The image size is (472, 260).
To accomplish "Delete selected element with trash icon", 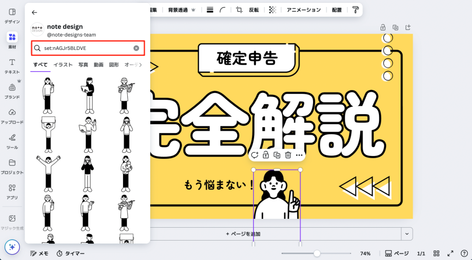I will (288, 155).
